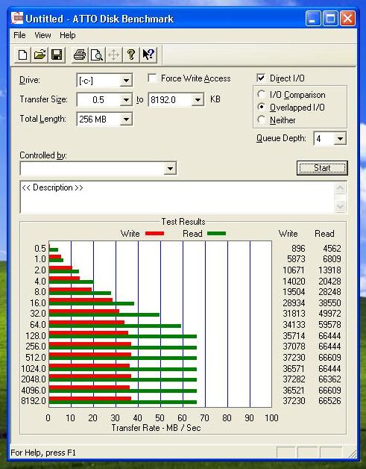Click the status bar help text

click(43, 453)
